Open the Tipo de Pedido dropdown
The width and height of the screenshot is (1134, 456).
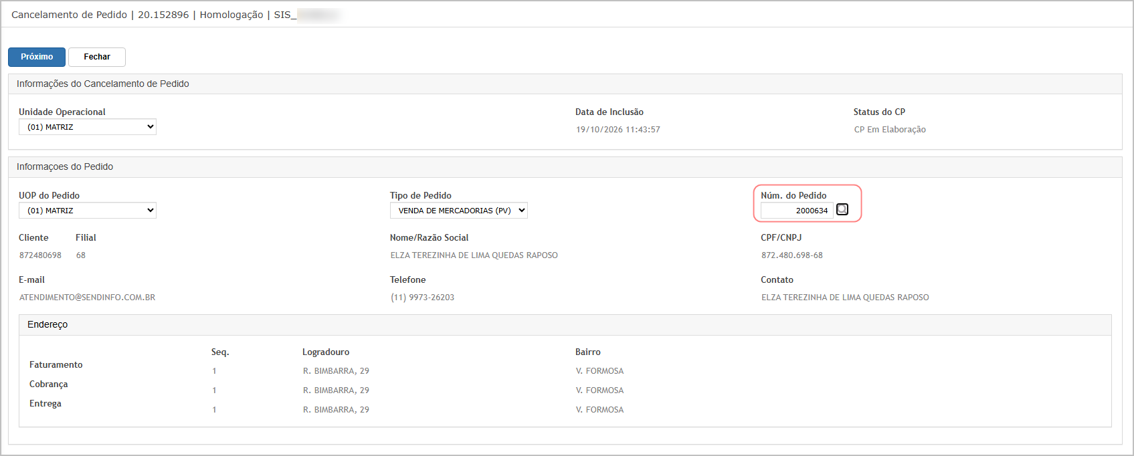[459, 211]
